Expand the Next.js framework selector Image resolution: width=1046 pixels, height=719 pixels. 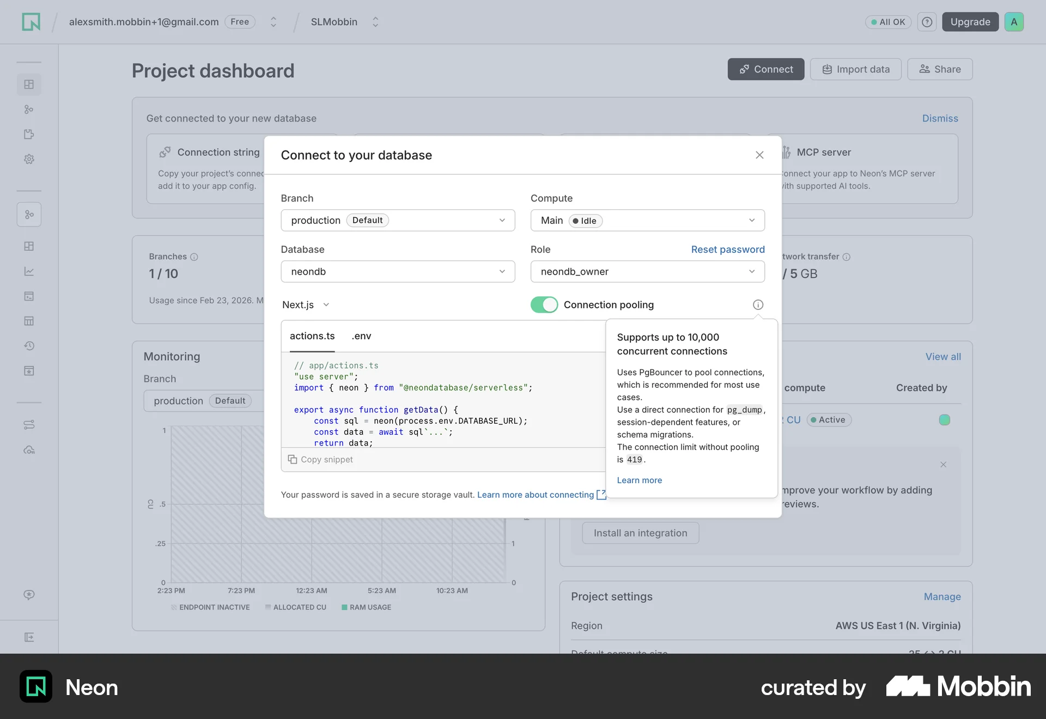(x=306, y=304)
